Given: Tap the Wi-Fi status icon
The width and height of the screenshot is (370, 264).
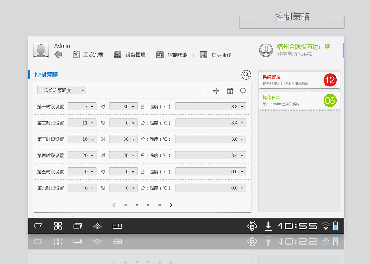Looking at the screenshot, I should pyautogui.click(x=326, y=226).
